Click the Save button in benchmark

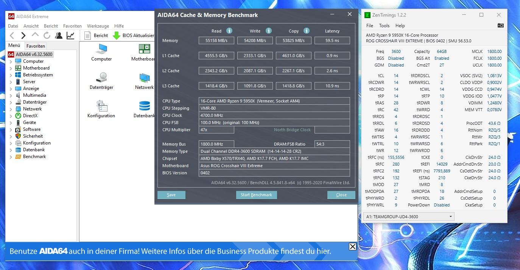tap(171, 195)
